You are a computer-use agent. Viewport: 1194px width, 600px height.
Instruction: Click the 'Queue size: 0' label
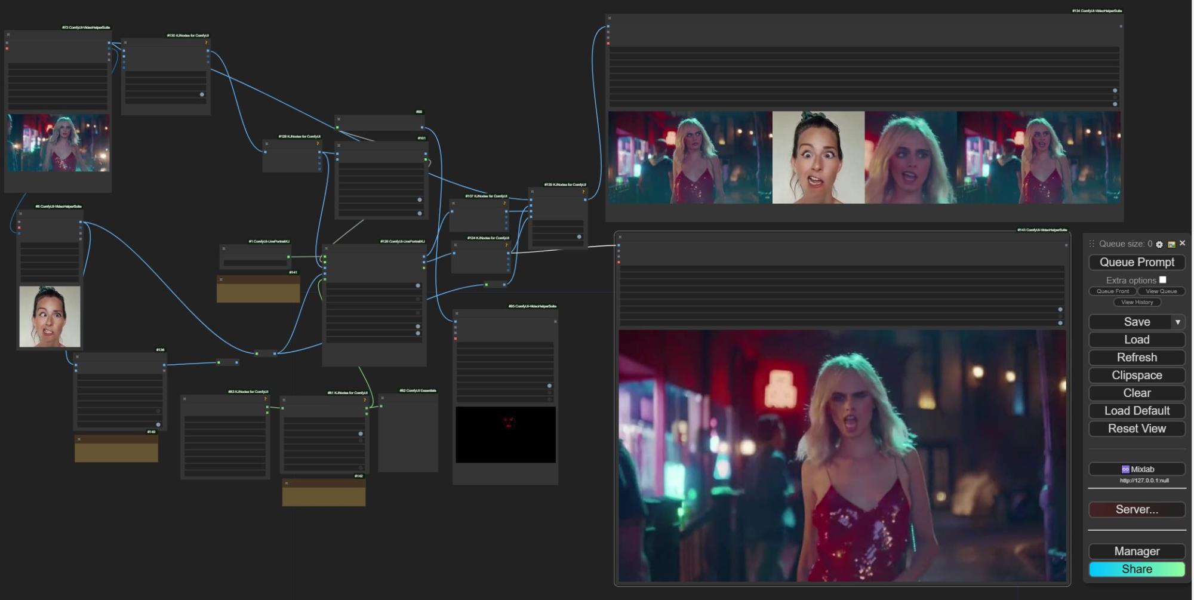[x=1125, y=244]
